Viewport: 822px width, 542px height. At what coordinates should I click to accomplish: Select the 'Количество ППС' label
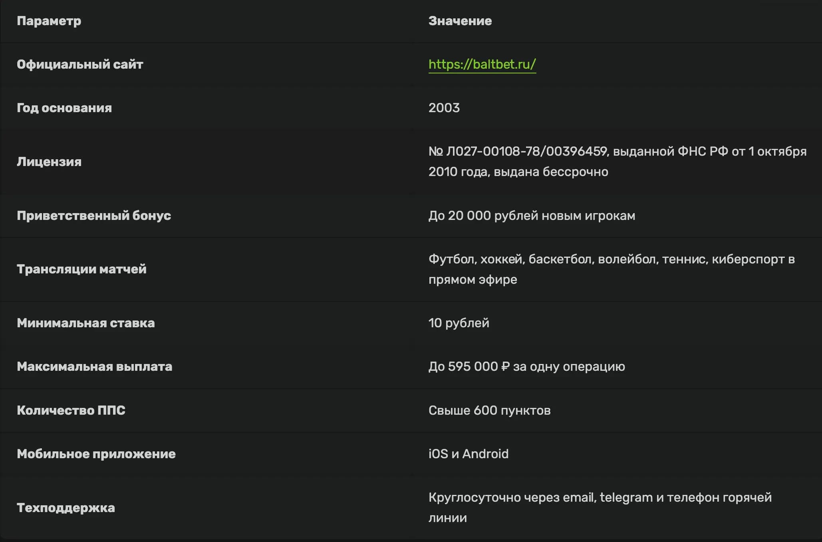coord(71,410)
